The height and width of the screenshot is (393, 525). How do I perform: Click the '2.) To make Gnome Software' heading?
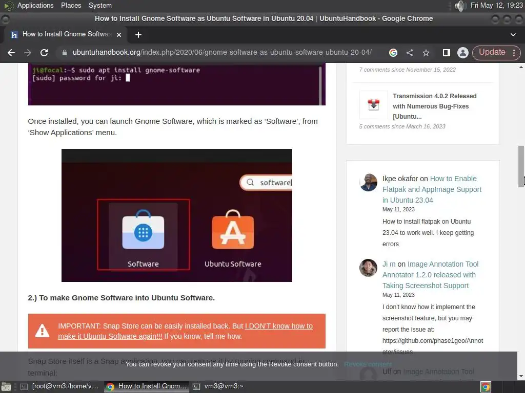tap(121, 298)
